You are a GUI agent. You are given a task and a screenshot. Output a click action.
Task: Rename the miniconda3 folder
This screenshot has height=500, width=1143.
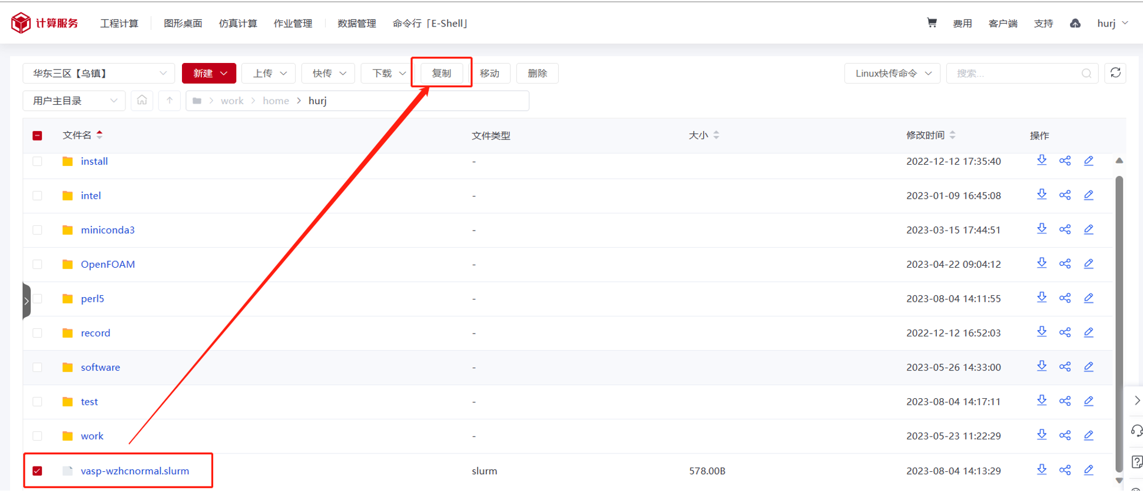pos(1088,229)
